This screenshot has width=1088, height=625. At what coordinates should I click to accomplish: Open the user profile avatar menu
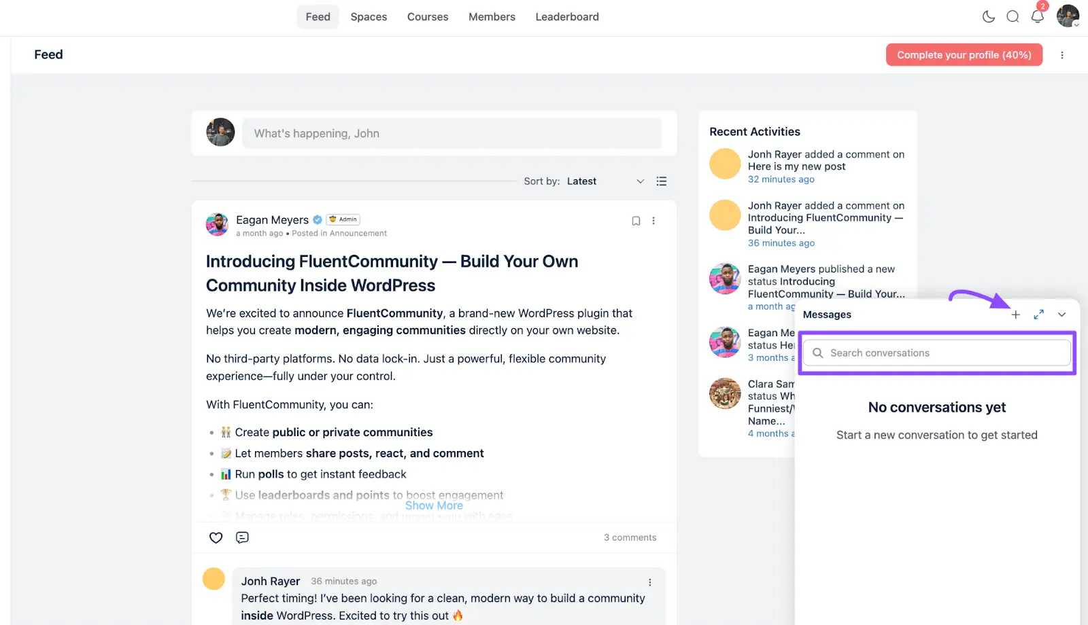pos(1068,16)
